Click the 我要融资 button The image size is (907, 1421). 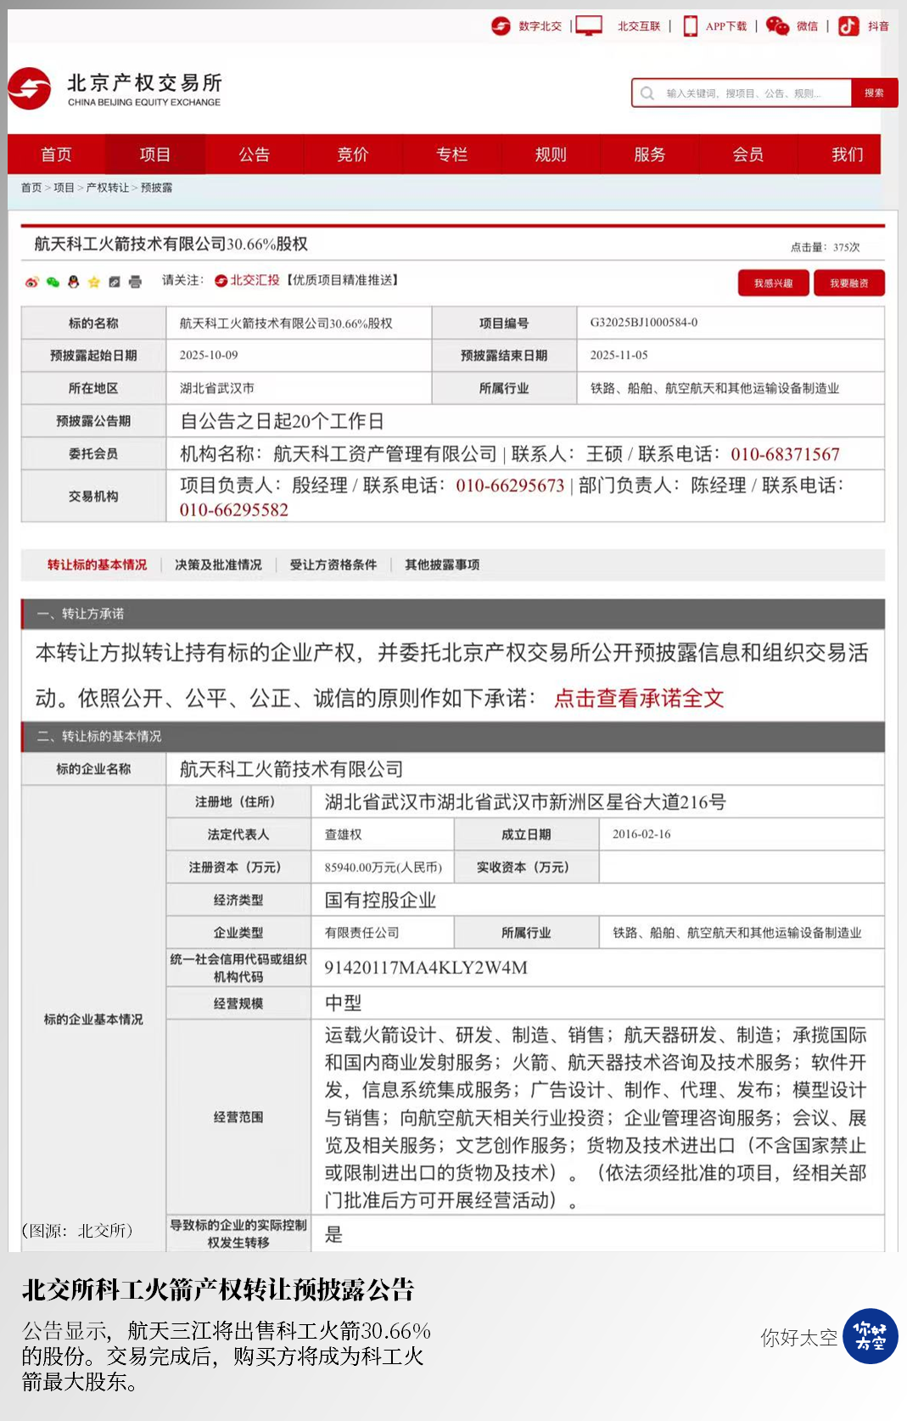[x=849, y=284]
